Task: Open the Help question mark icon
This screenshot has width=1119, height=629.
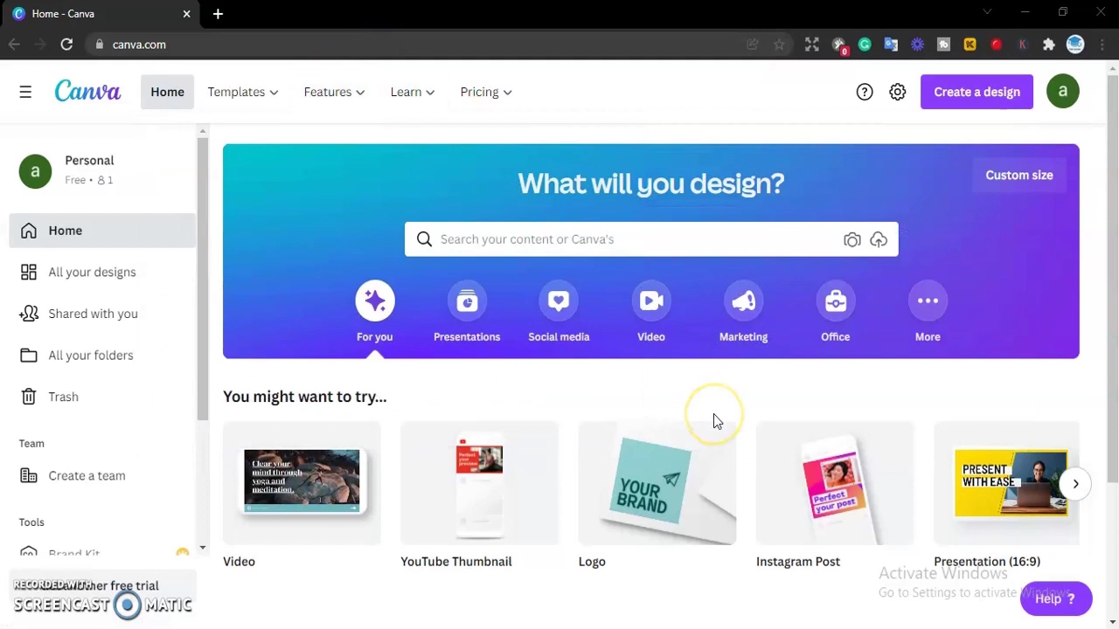Action: (x=864, y=92)
